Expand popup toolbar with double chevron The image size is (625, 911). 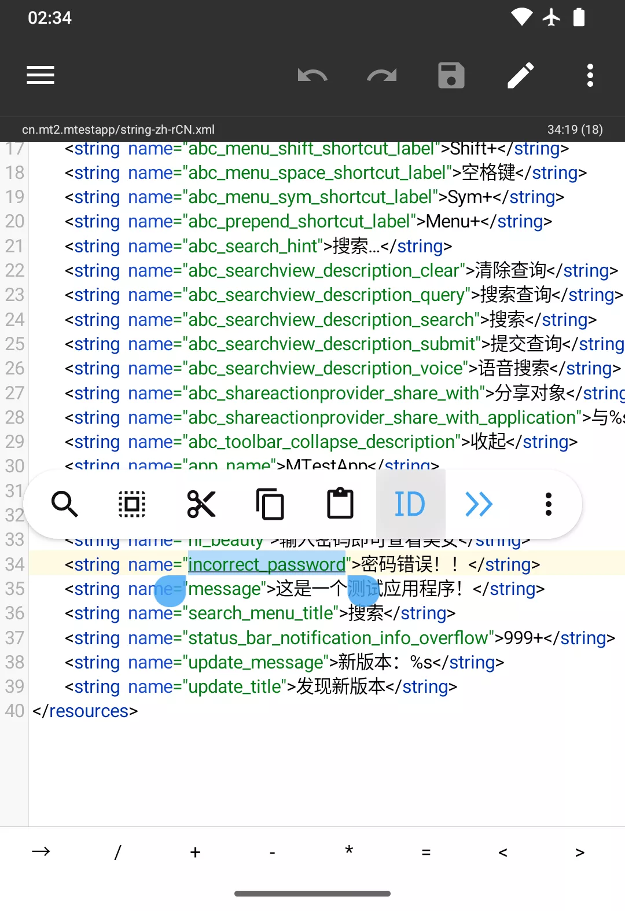[x=479, y=504]
